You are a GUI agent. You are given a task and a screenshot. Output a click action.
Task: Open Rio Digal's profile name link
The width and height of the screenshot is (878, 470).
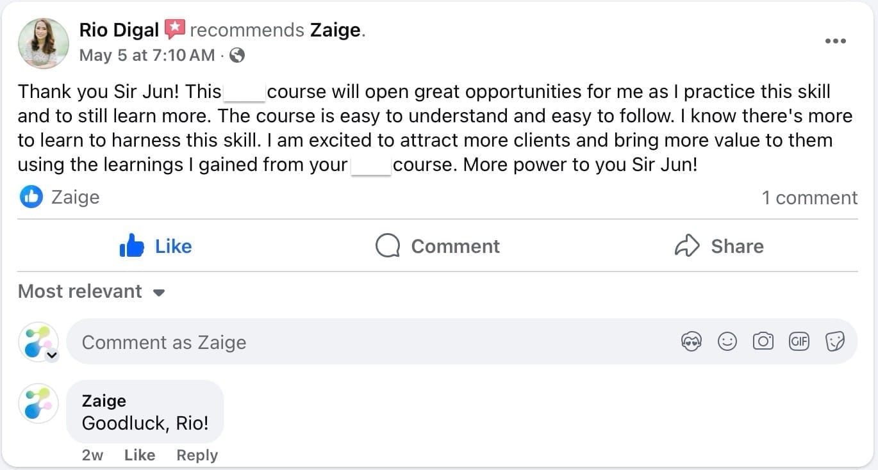pyautogui.click(x=119, y=29)
